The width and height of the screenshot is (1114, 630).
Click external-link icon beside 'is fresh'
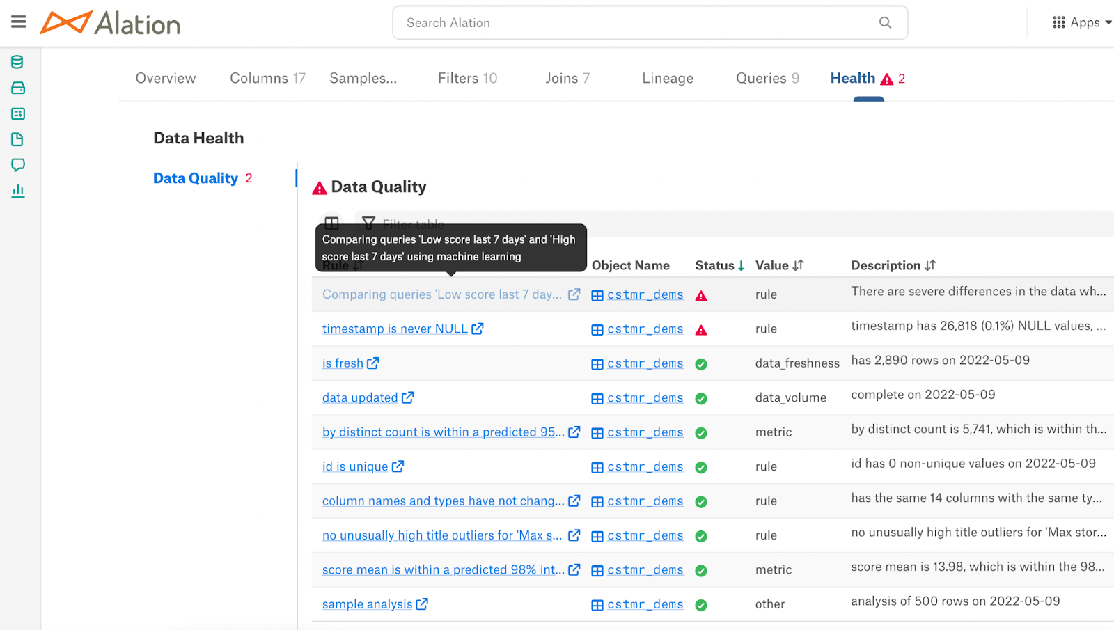[373, 363]
